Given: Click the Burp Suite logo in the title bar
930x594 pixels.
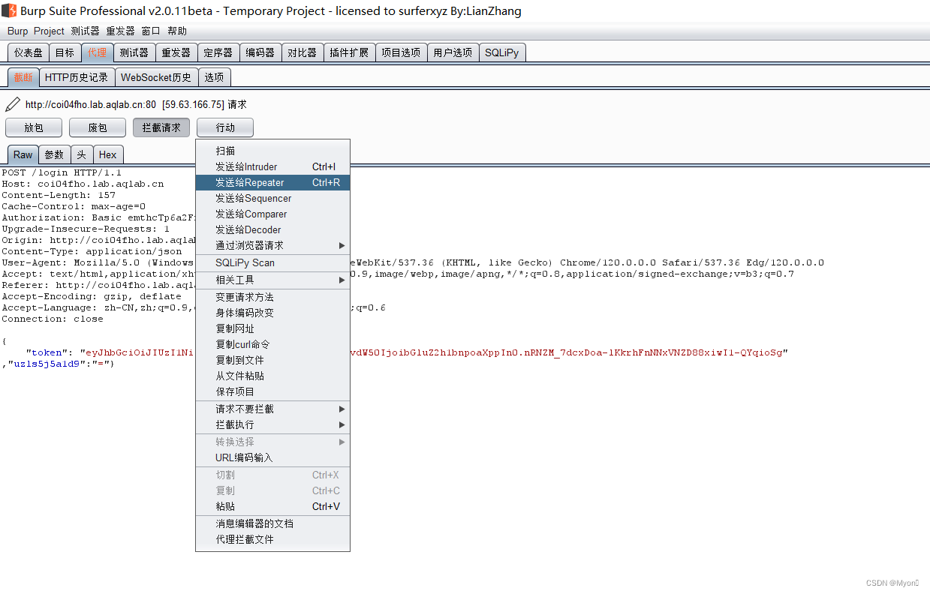Looking at the screenshot, I should point(8,10).
